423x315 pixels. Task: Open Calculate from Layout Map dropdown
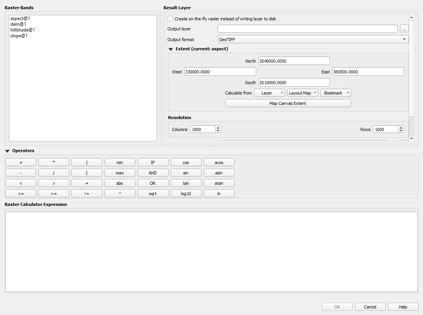302,93
